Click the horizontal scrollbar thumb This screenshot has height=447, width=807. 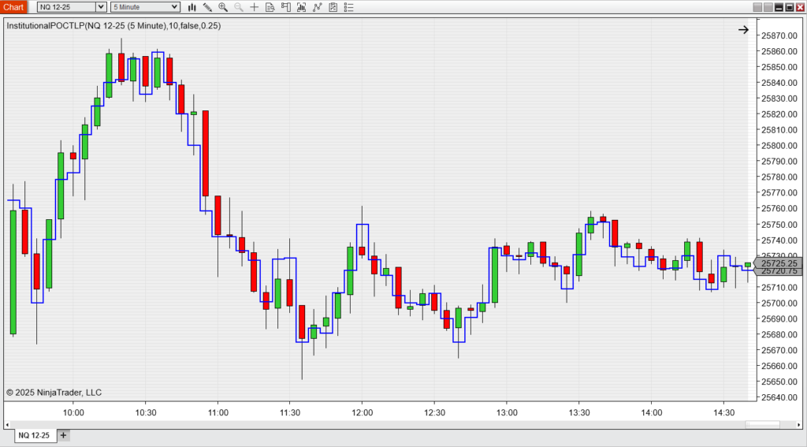click(x=762, y=425)
